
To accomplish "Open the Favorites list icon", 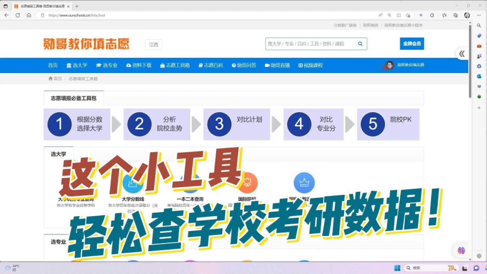I will 444,15.
